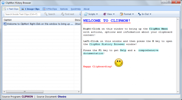This screenshot has width=182, height=100.
Task: Click the ClipMon title bar app icon
Action: 3,3
